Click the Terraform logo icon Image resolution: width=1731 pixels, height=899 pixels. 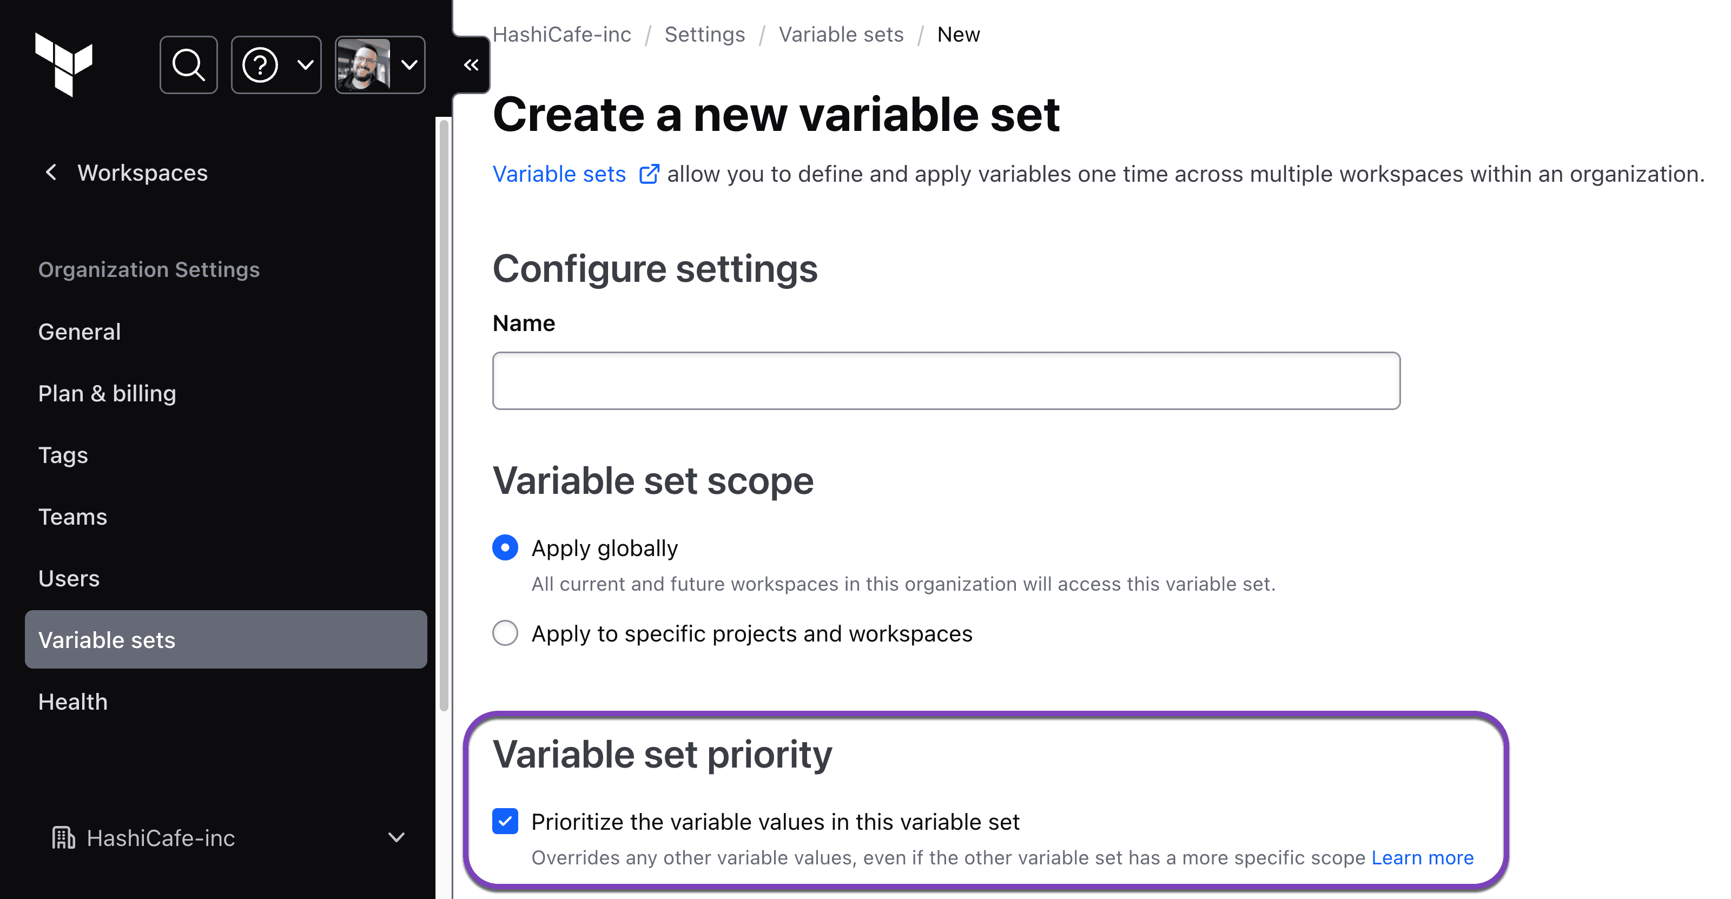64,64
